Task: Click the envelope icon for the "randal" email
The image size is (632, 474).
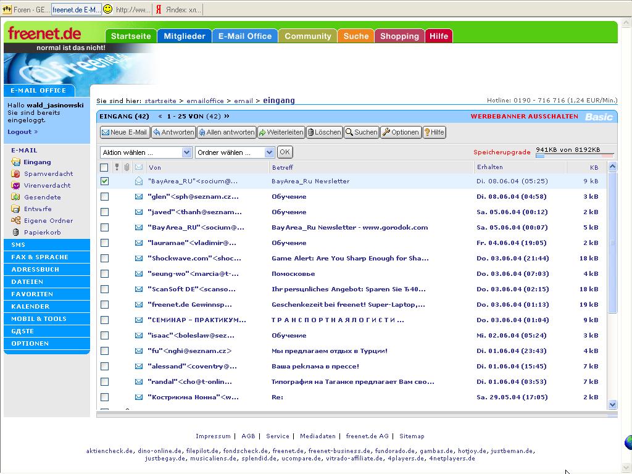Action: click(x=139, y=381)
